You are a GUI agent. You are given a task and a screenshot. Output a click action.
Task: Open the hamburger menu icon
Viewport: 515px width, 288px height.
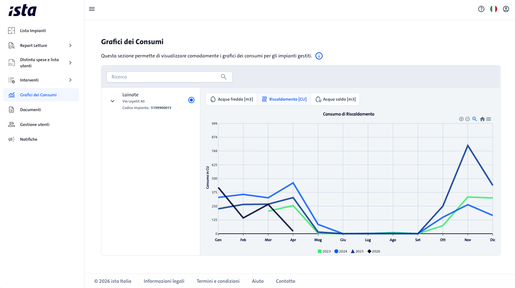[92, 9]
